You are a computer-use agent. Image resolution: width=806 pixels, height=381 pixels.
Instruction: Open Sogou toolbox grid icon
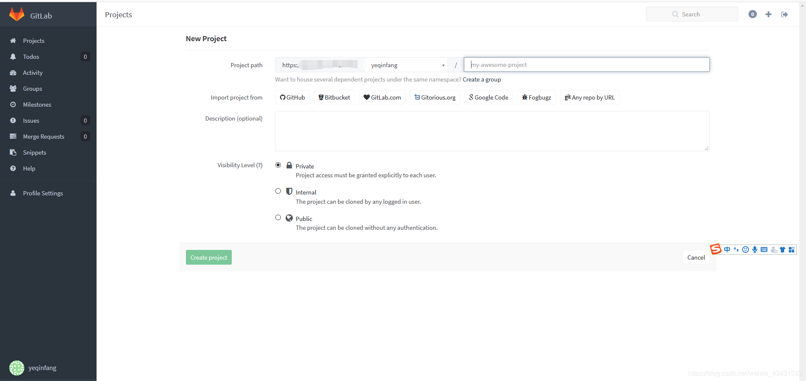pos(792,250)
